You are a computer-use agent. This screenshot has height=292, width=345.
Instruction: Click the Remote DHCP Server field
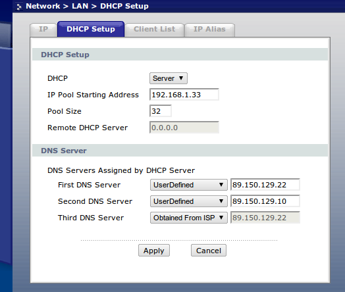tap(184, 128)
